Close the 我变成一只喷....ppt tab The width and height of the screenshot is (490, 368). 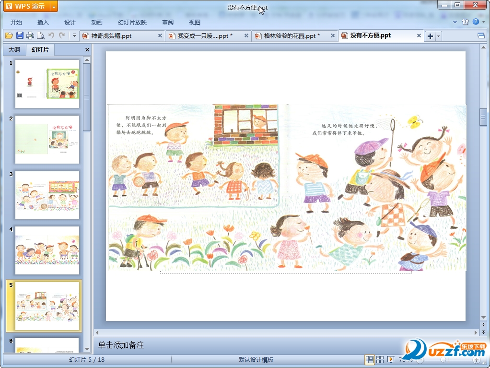tap(246, 36)
